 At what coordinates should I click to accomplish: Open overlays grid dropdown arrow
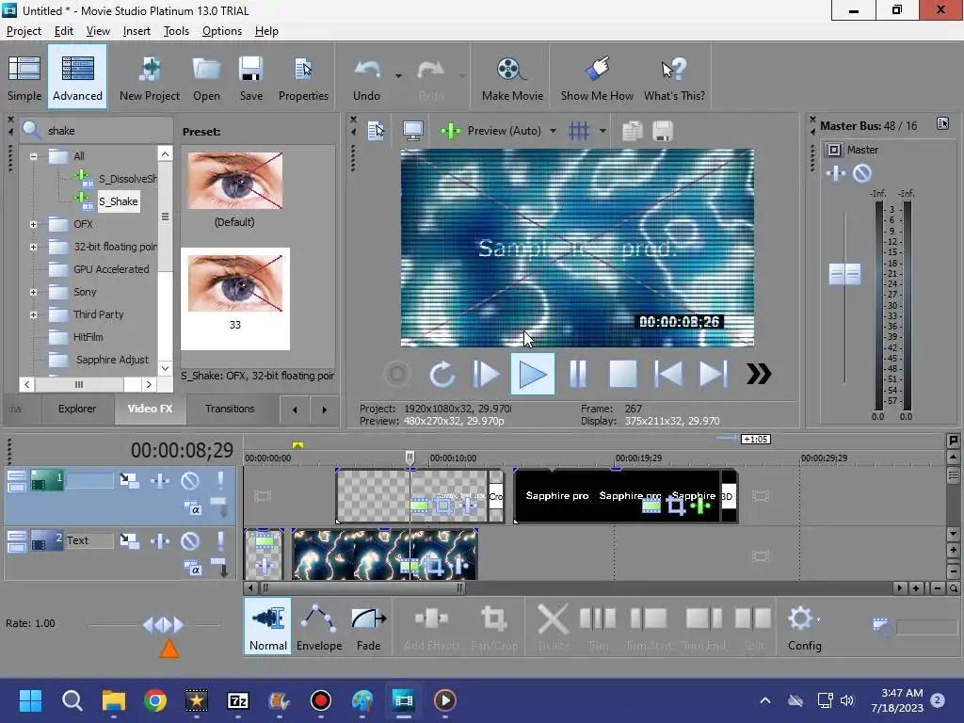(x=602, y=130)
